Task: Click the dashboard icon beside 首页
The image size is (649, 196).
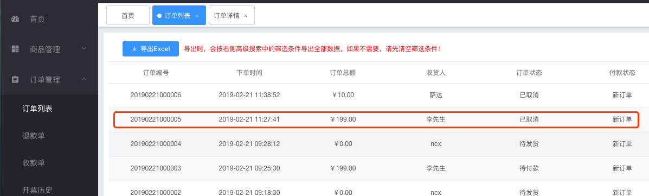Action: point(15,18)
